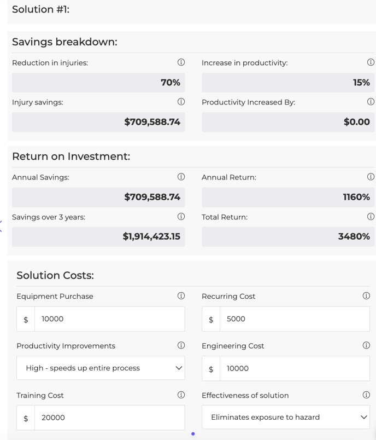Click info icon beside Reduction in injuries

point(181,62)
